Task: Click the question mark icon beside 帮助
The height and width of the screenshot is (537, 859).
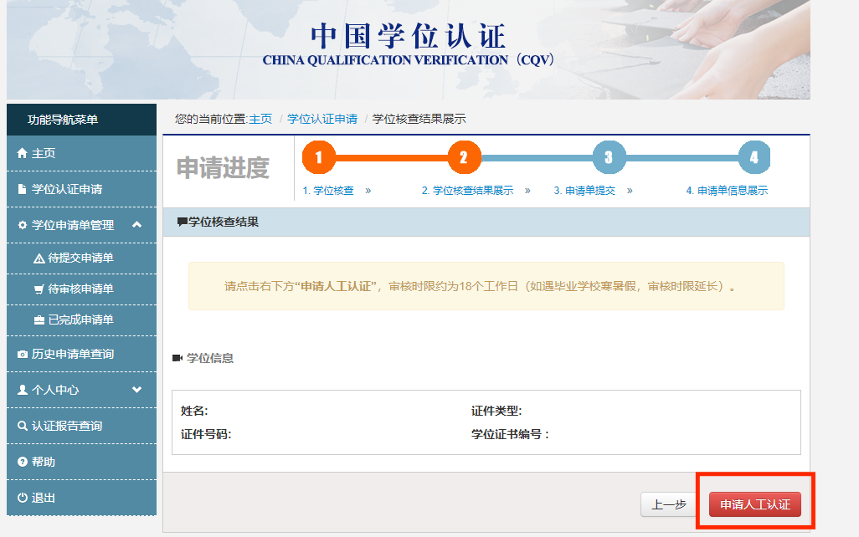Action: [x=23, y=463]
